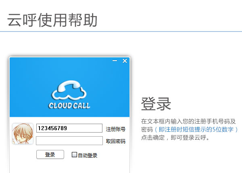The height and width of the screenshot is (173, 242).
Task: Click the word 密码 before the blue hint
Action: tap(147, 130)
